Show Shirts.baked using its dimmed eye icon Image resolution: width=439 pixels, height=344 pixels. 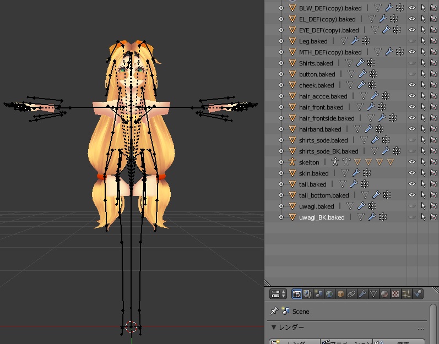[x=412, y=63]
